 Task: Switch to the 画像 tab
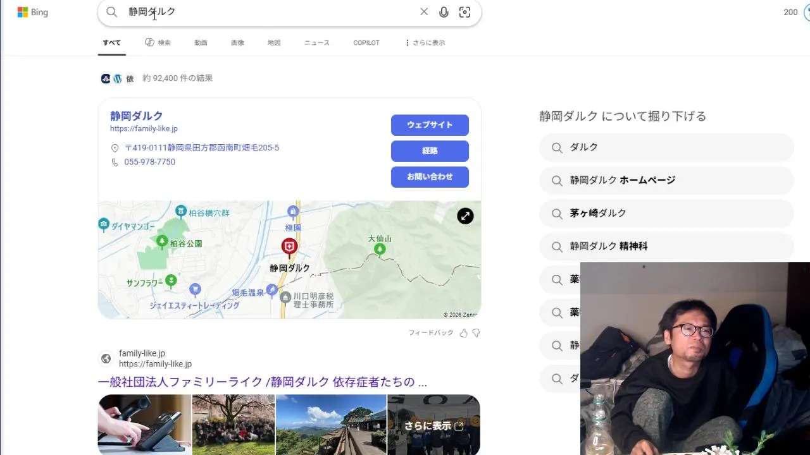click(237, 43)
